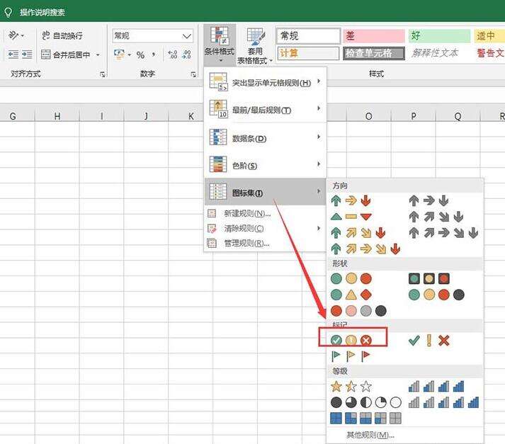Screen dimensions: 505x444
Task: Choose the three flags icon set
Action: point(351,356)
